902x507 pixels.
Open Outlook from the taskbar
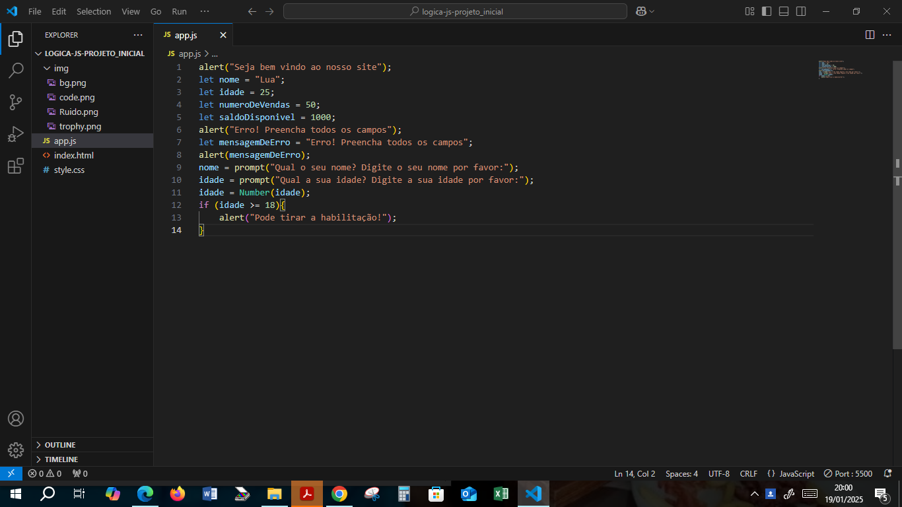pyautogui.click(x=469, y=494)
